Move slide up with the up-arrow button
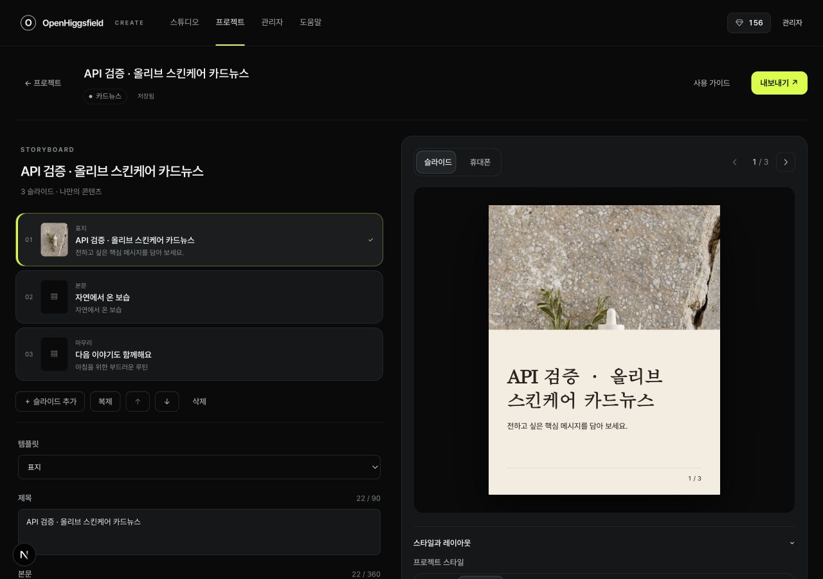The image size is (823, 579). 138,401
